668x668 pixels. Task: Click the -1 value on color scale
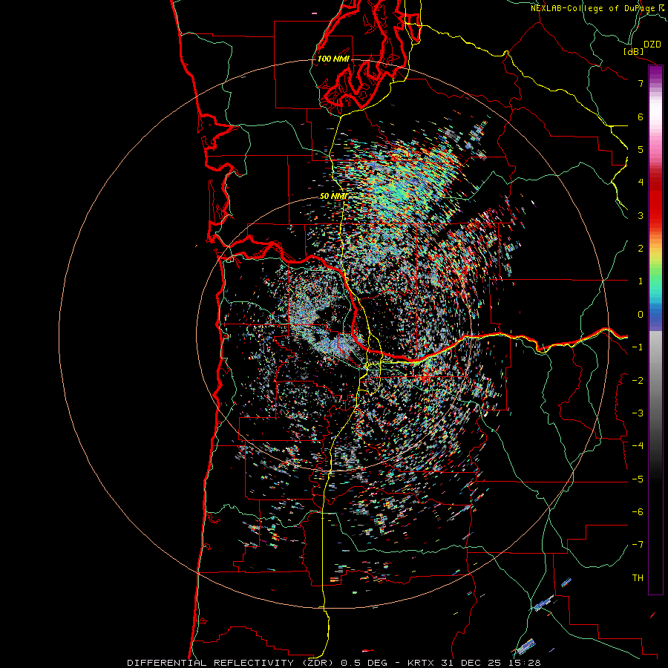tap(638, 347)
